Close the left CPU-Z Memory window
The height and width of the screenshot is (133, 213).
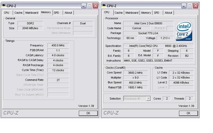96,6
